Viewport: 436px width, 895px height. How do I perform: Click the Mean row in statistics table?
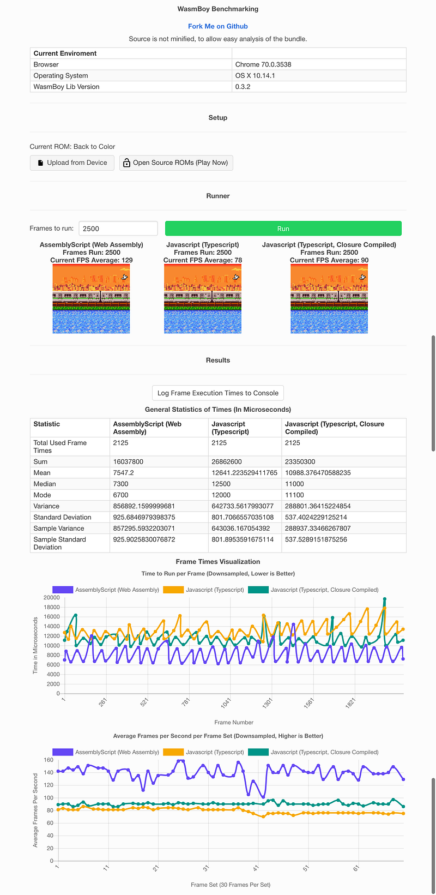tap(218, 473)
